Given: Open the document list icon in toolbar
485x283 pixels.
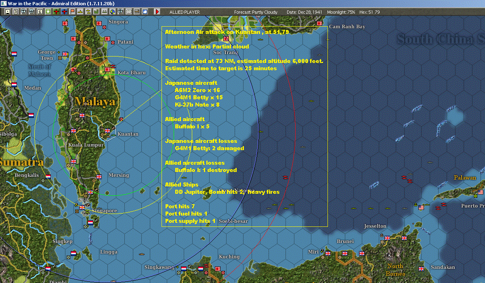Looking at the screenshot, I should click(16, 12).
